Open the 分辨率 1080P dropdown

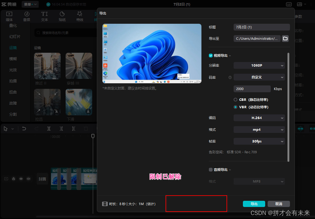(x=259, y=65)
